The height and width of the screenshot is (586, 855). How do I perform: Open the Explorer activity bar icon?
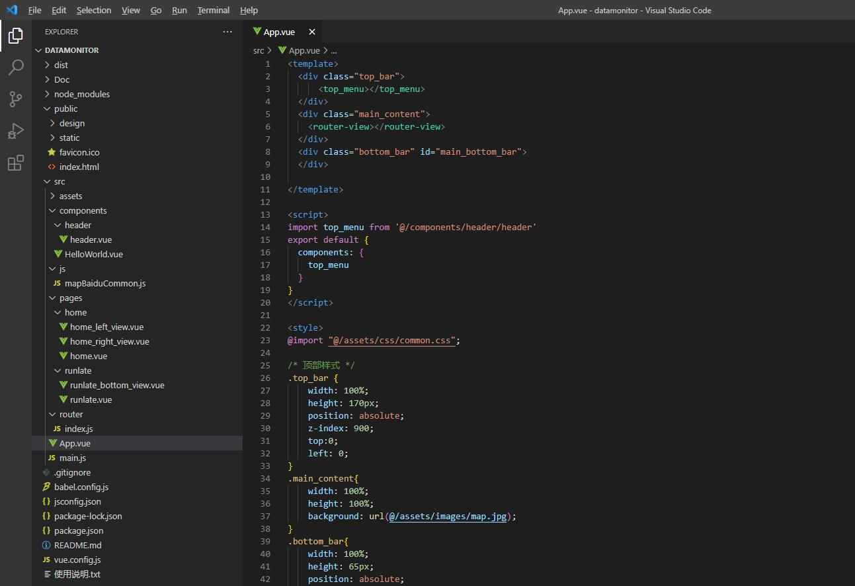pos(16,36)
